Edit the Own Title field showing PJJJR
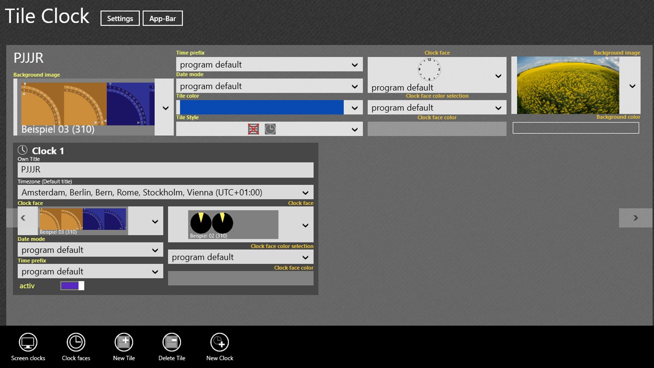The height and width of the screenshot is (368, 654). click(x=165, y=170)
